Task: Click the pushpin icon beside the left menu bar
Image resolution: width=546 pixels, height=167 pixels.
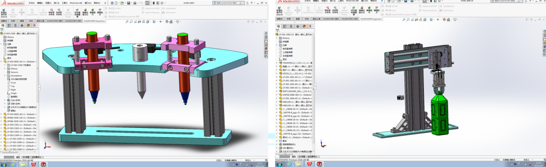Action: (105, 3)
